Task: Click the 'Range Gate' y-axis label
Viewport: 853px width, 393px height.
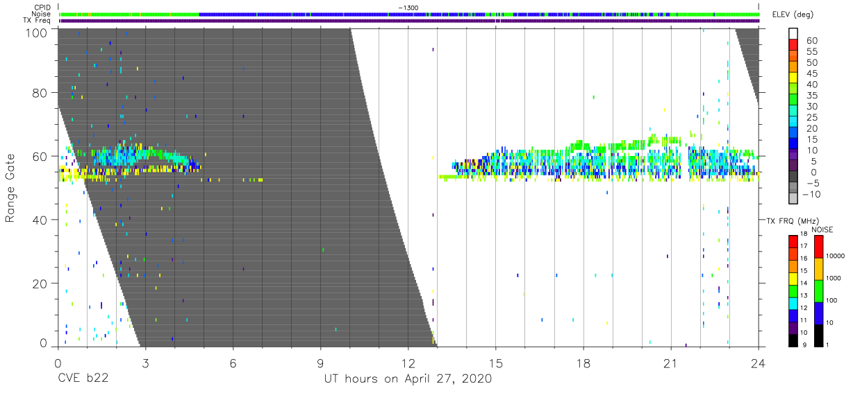Action: pos(10,189)
